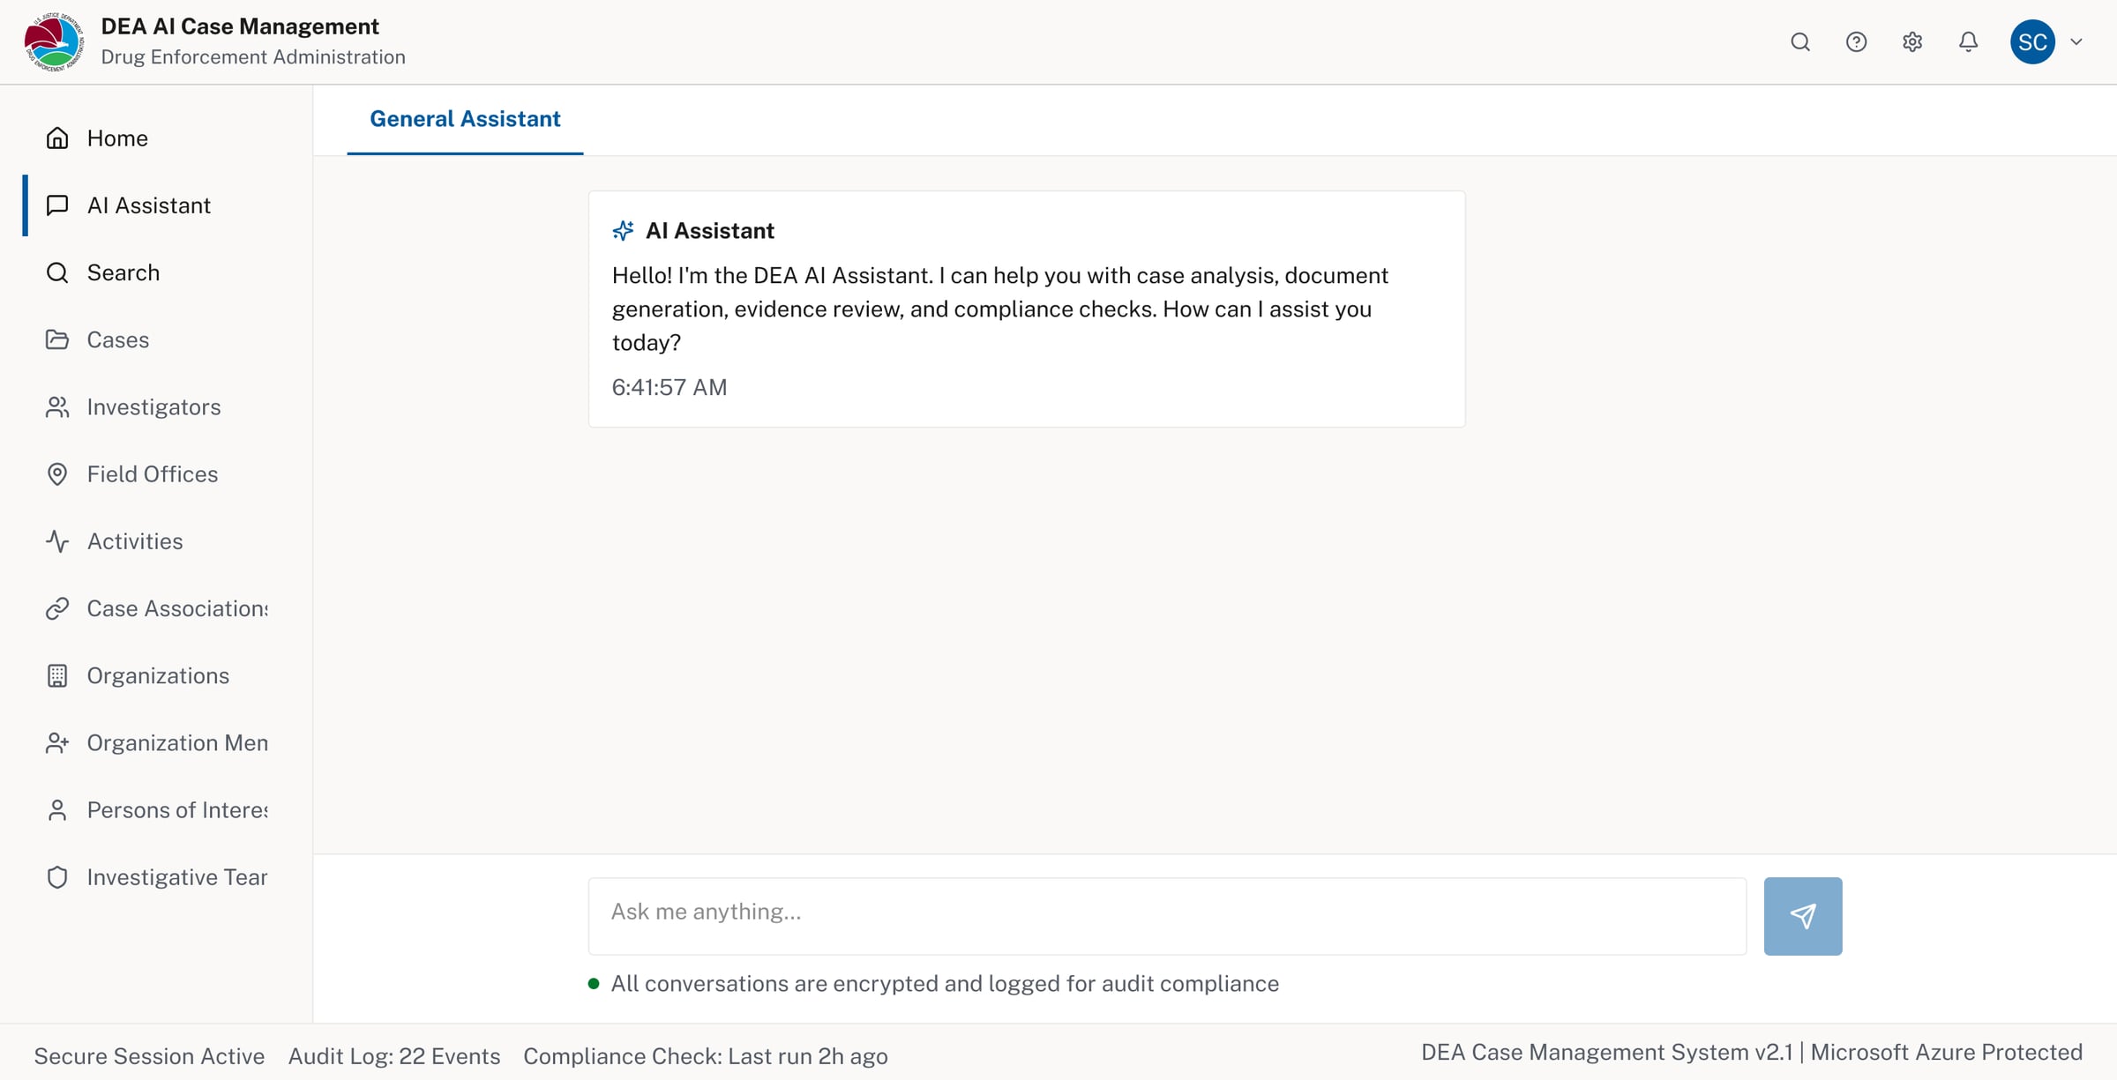Click the Investigative Teams shield icon
2117x1080 pixels.
point(57,876)
